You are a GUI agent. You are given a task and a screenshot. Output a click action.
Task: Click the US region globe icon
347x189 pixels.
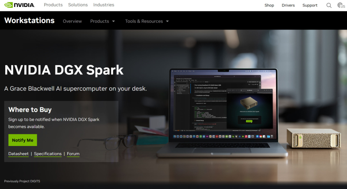(341, 5)
